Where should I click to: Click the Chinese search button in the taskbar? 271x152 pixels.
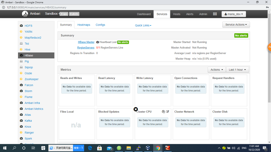78,148
